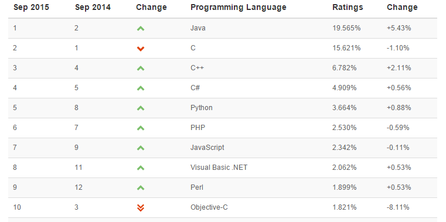Click the Programming Language column header

(239, 8)
